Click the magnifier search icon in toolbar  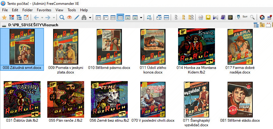62,17
